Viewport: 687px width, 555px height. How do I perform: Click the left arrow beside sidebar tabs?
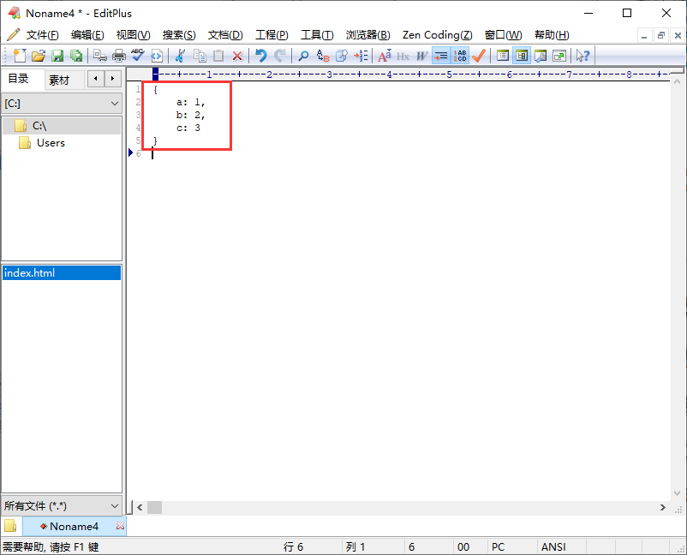point(96,80)
